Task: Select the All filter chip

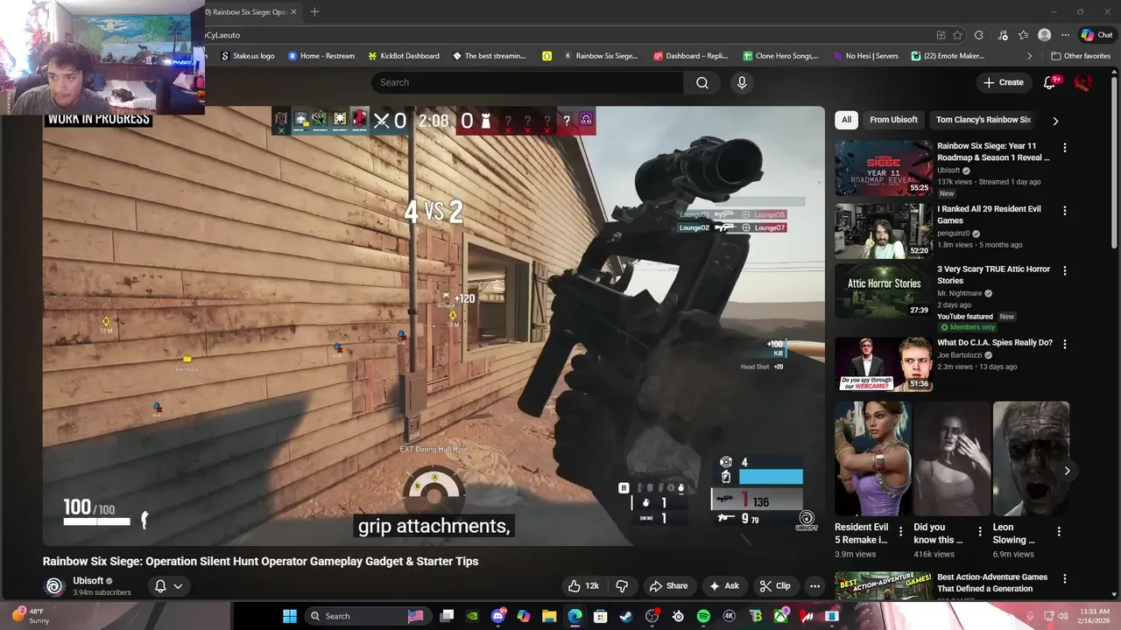Action: [846, 120]
